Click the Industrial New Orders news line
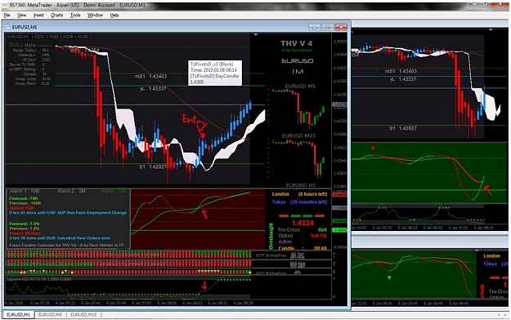The height and width of the screenshot is (320, 511). pyautogui.click(x=60, y=238)
